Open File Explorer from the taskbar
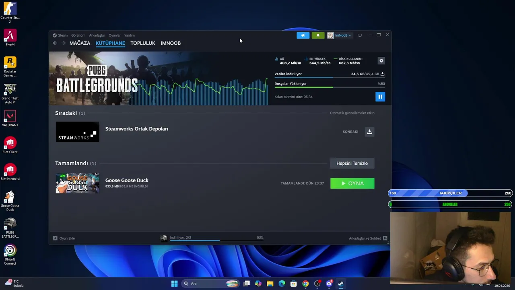This screenshot has height=290, width=515. (270, 284)
